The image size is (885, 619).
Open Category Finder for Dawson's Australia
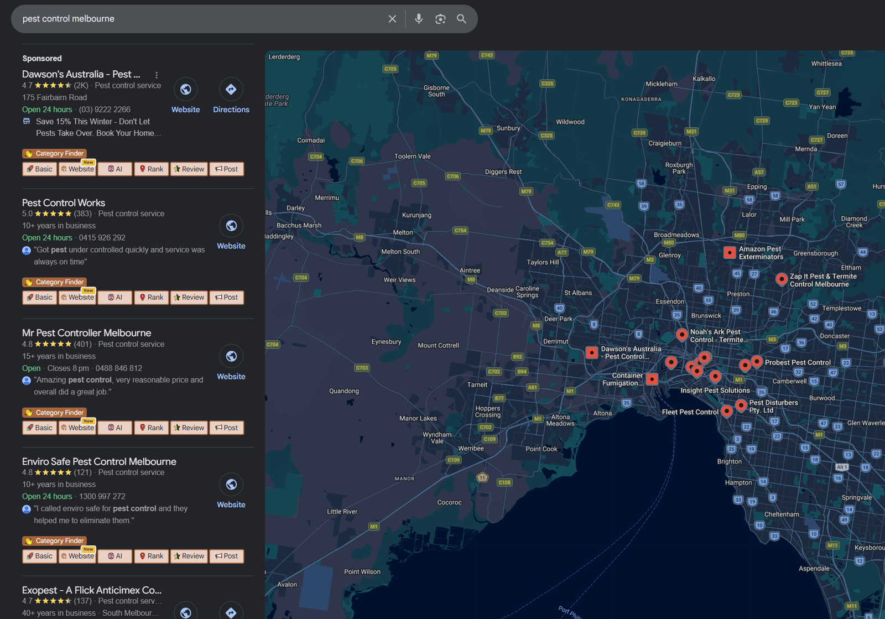pyautogui.click(x=54, y=154)
